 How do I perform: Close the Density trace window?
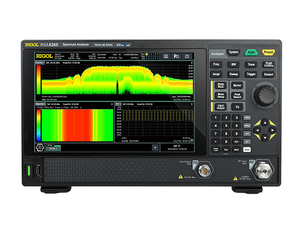(x=191, y=63)
